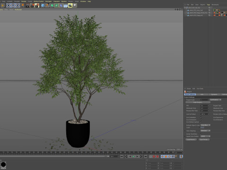Open Object Manager File menu
This screenshot has width=227, height=170.
(x=188, y=5)
